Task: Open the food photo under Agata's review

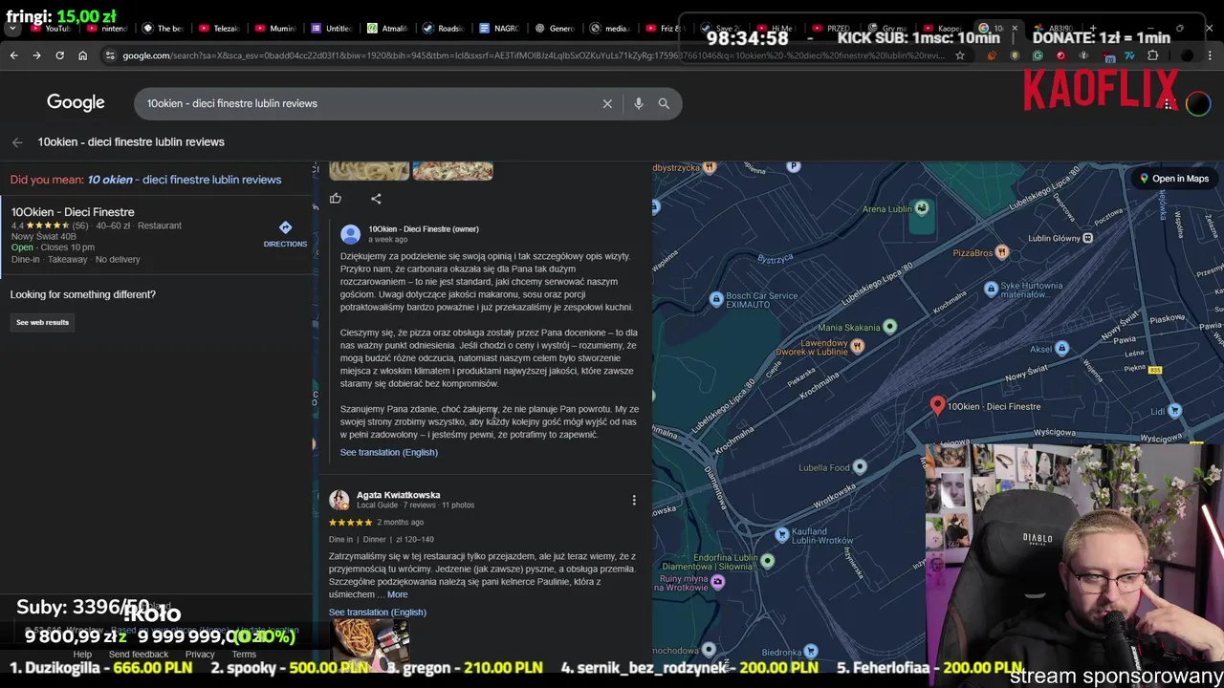Action: (x=369, y=643)
